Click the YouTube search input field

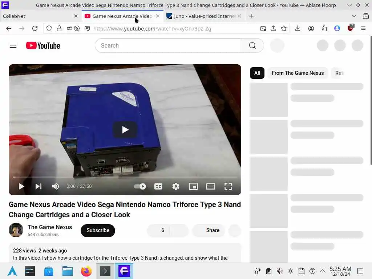tap(168, 45)
